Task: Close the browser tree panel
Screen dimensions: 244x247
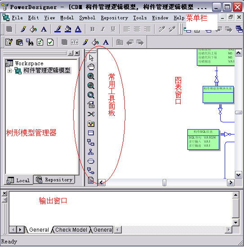Action: 77,53
